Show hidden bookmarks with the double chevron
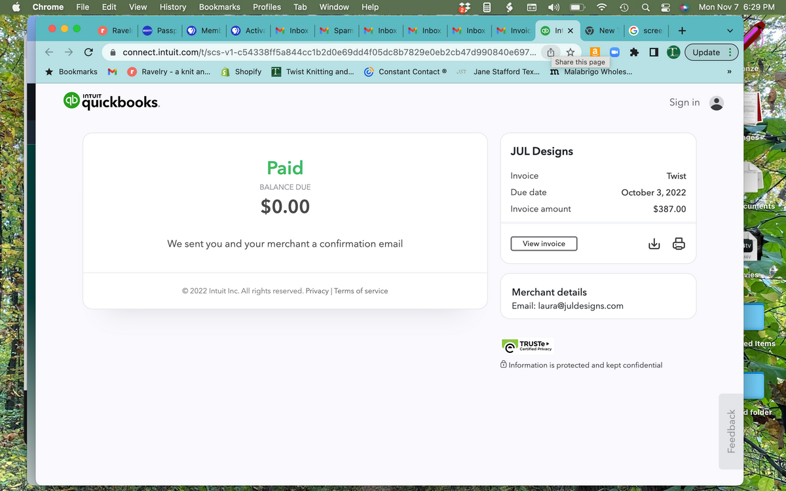This screenshot has height=491, width=786. coord(729,72)
